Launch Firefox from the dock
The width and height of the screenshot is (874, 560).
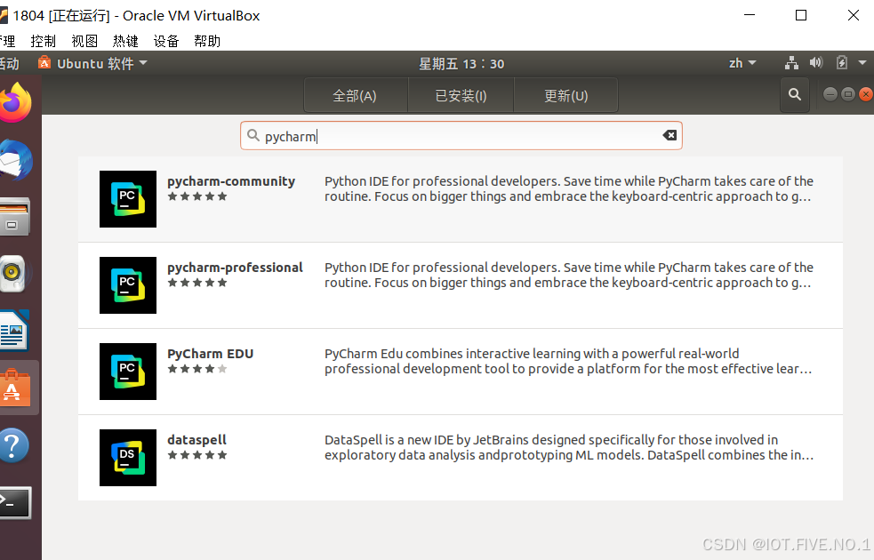pyautogui.click(x=16, y=102)
